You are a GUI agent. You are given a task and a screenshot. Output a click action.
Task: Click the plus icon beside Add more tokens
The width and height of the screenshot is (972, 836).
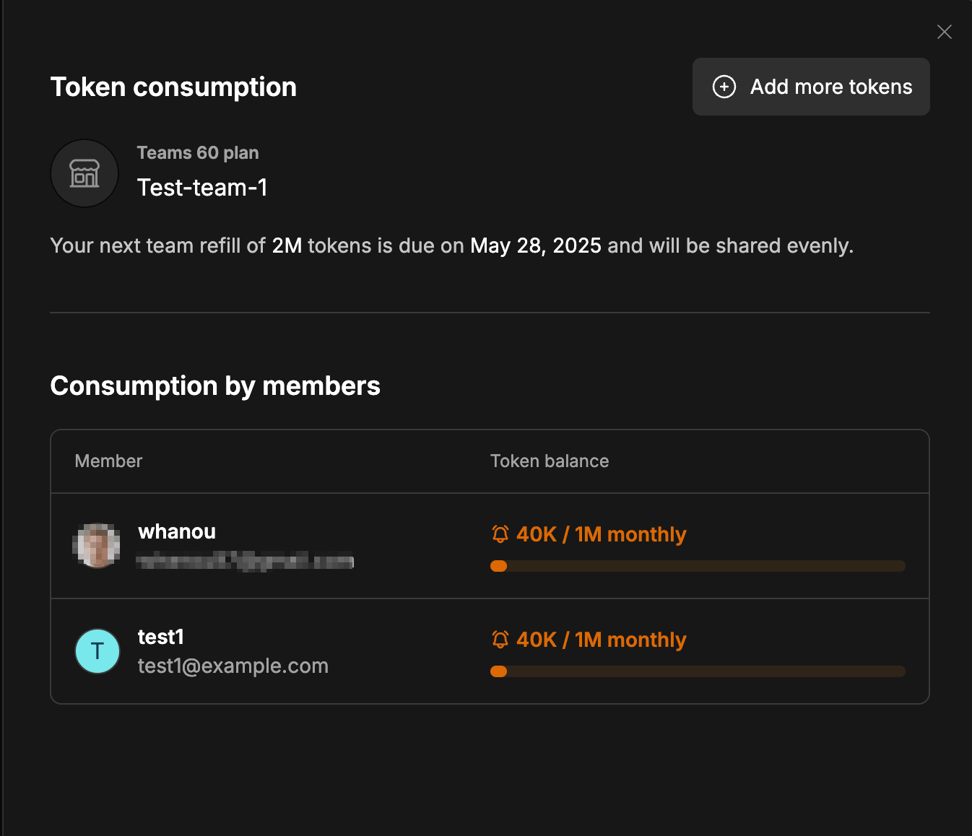724,86
